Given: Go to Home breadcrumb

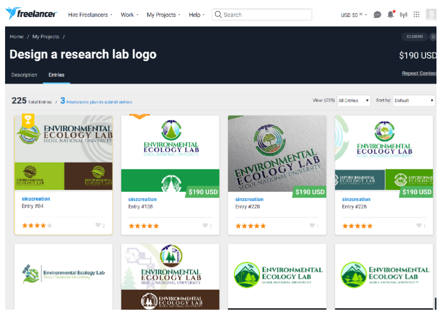Looking at the screenshot, I should pos(17,36).
